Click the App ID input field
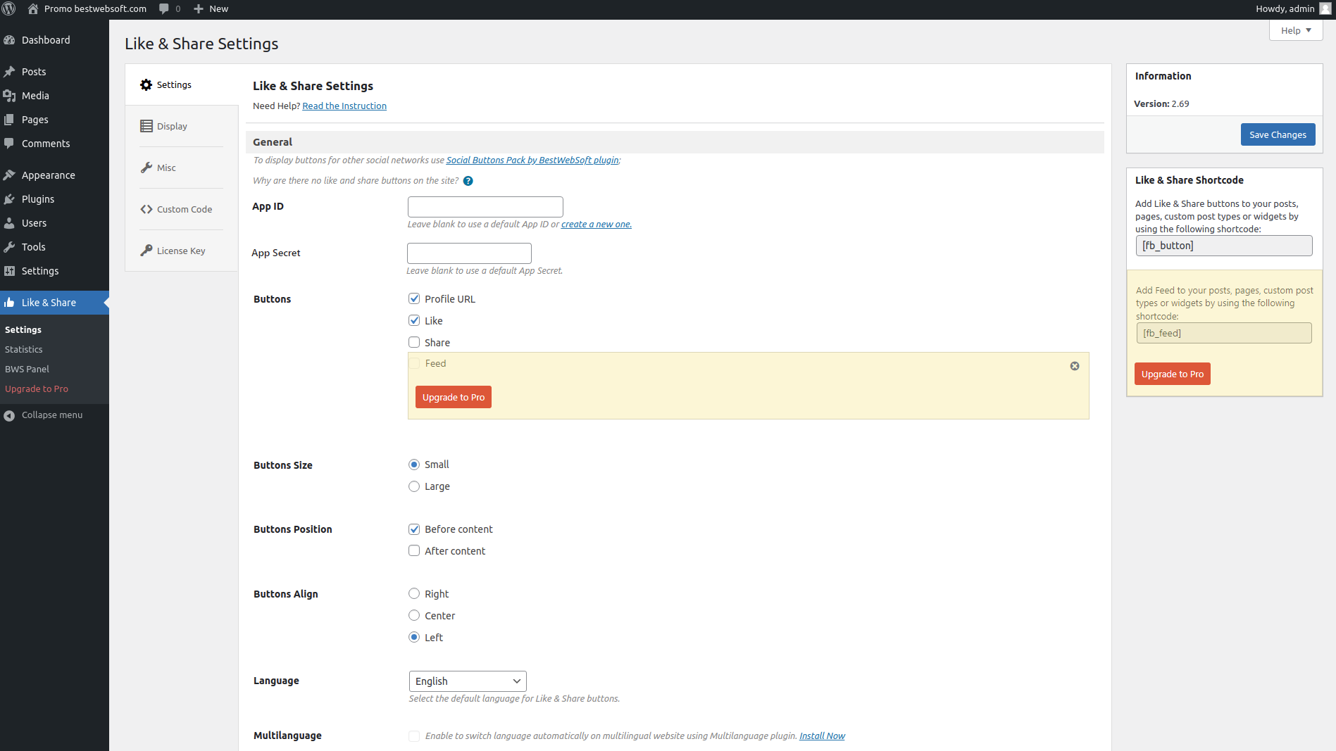The height and width of the screenshot is (751, 1336). click(485, 207)
